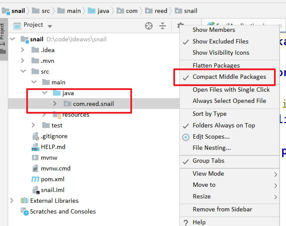Click the src breadcrumb in navigation bar
Viewport: 286px width, 226px height.
coord(46,11)
